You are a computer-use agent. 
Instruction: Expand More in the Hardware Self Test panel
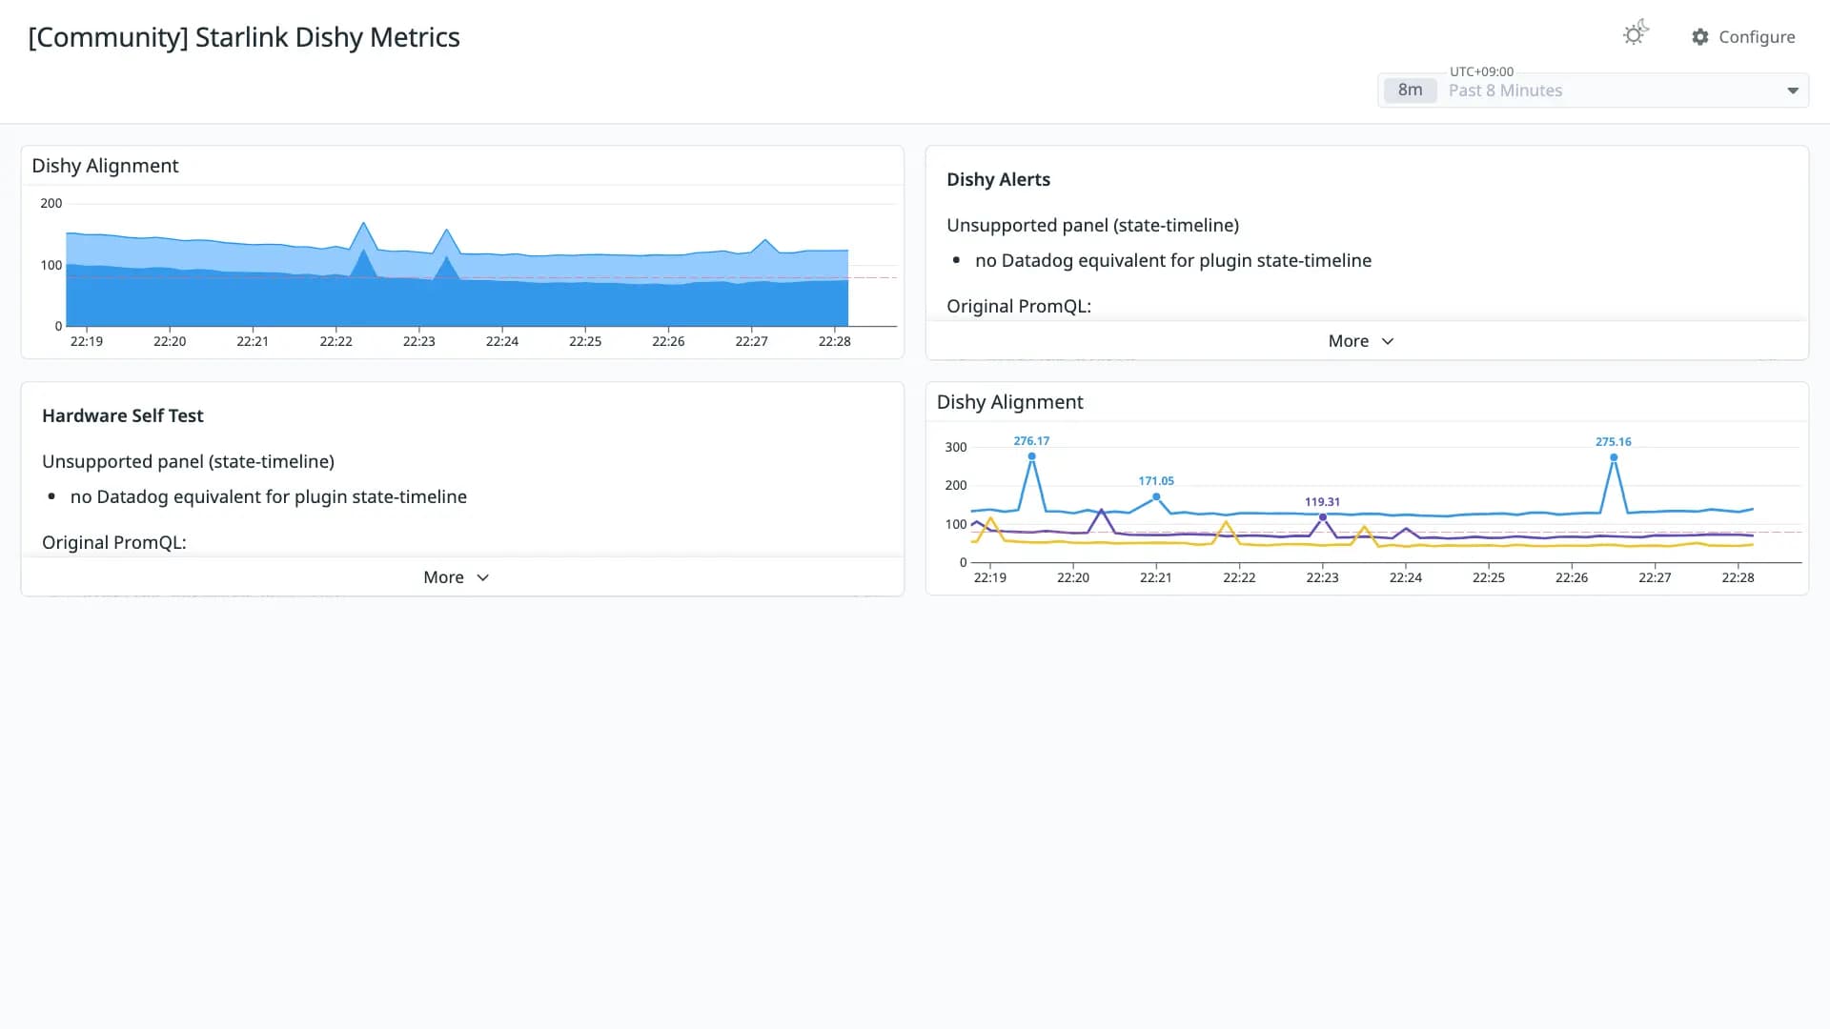click(x=456, y=577)
